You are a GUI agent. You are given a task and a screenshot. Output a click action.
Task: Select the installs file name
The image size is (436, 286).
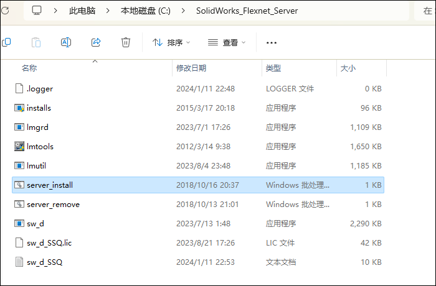pyautogui.click(x=39, y=108)
